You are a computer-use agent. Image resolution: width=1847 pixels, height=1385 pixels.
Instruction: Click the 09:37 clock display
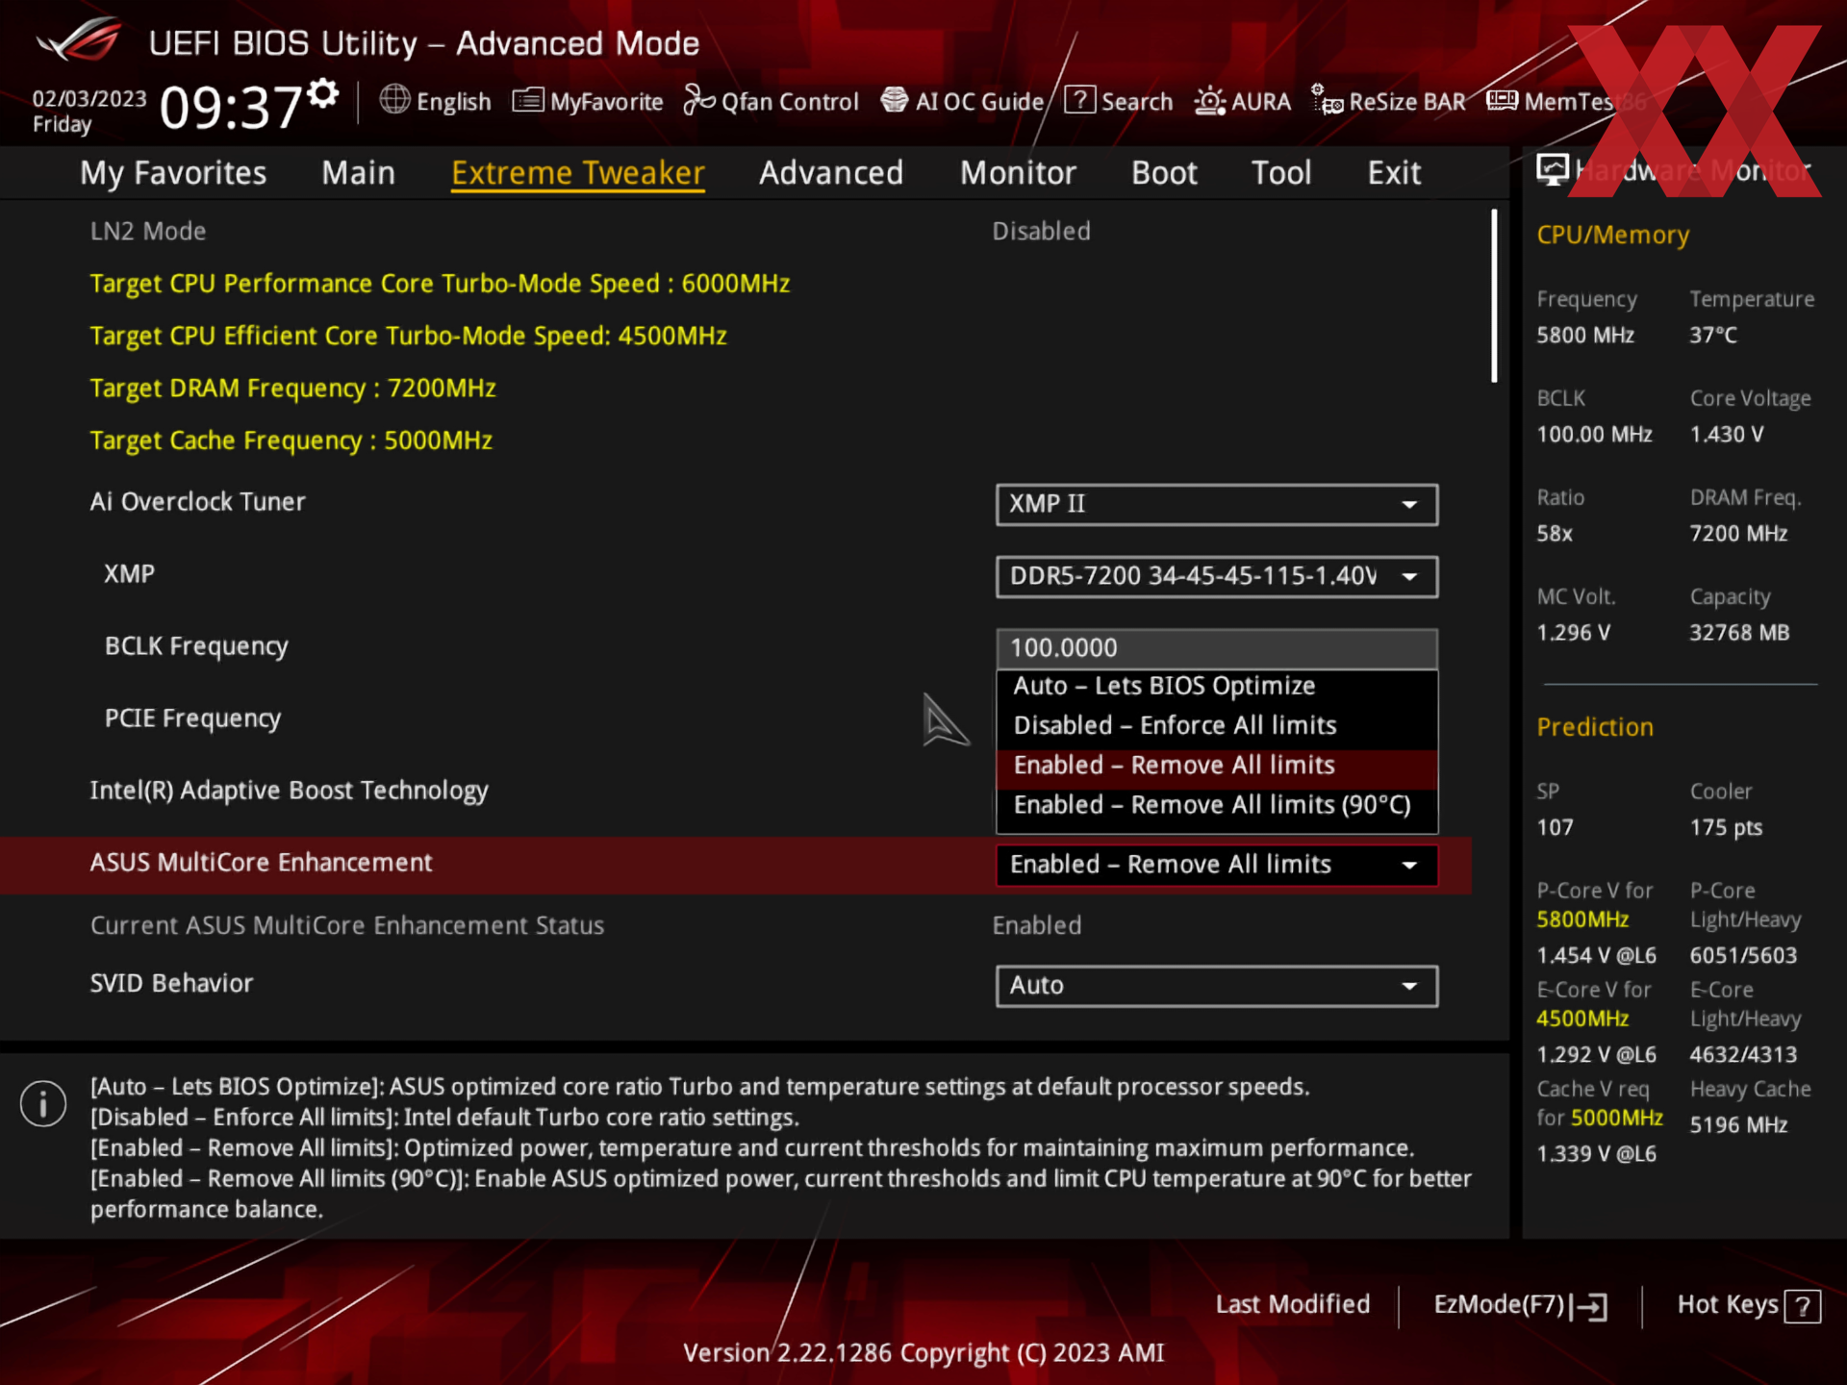(x=231, y=107)
